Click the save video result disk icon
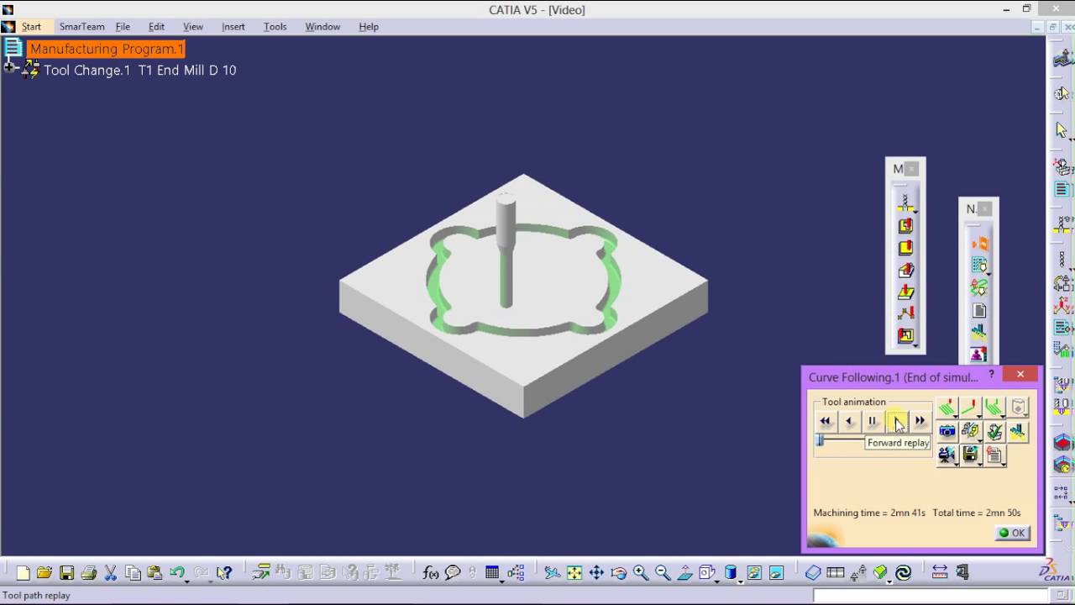Viewport: 1075px width, 605px height. point(971,455)
